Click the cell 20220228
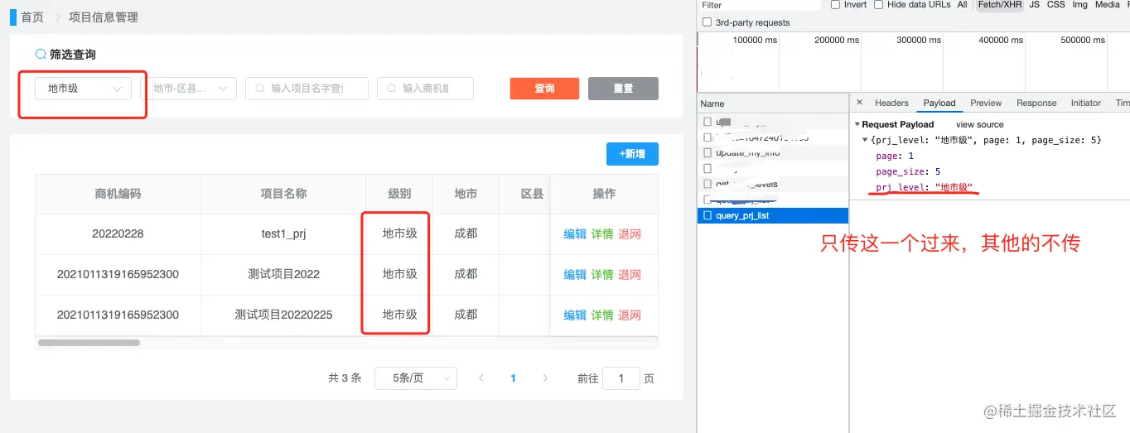1130x433 pixels. [x=118, y=234]
